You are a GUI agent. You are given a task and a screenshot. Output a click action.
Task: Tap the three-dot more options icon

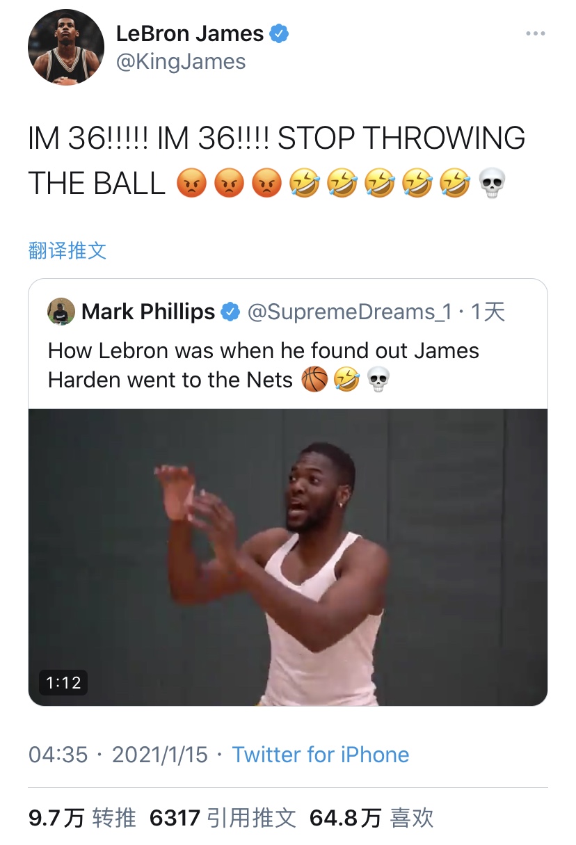(x=535, y=33)
